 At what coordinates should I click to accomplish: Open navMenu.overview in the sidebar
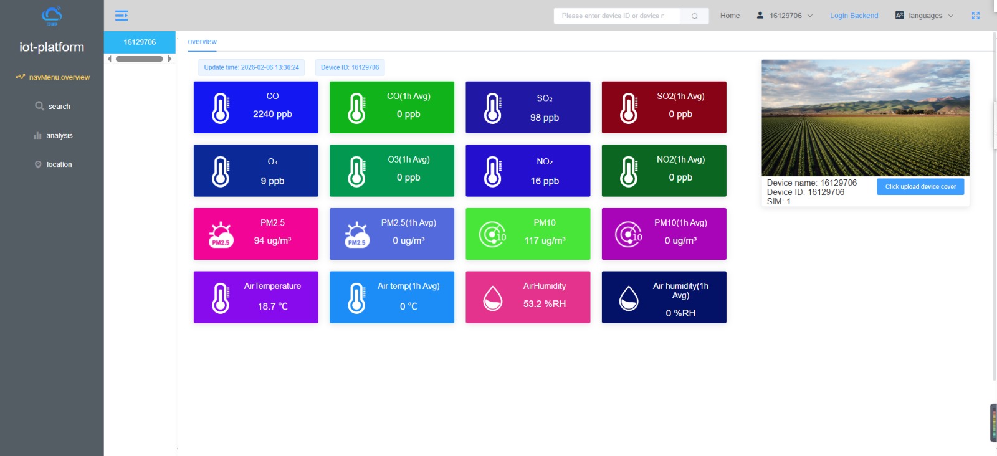tap(52, 77)
